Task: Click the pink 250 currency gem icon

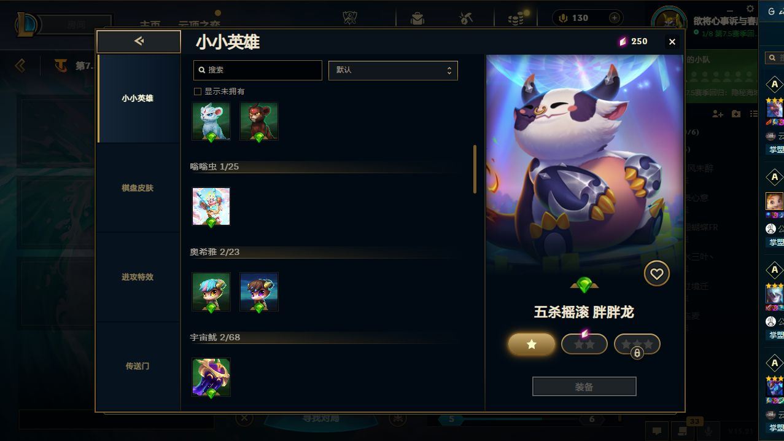Action: (623, 41)
